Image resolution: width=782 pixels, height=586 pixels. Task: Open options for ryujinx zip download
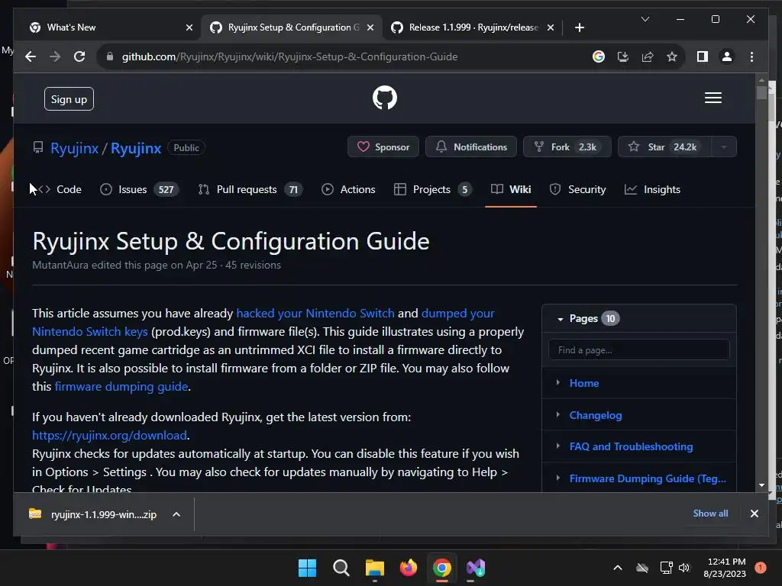click(x=176, y=514)
